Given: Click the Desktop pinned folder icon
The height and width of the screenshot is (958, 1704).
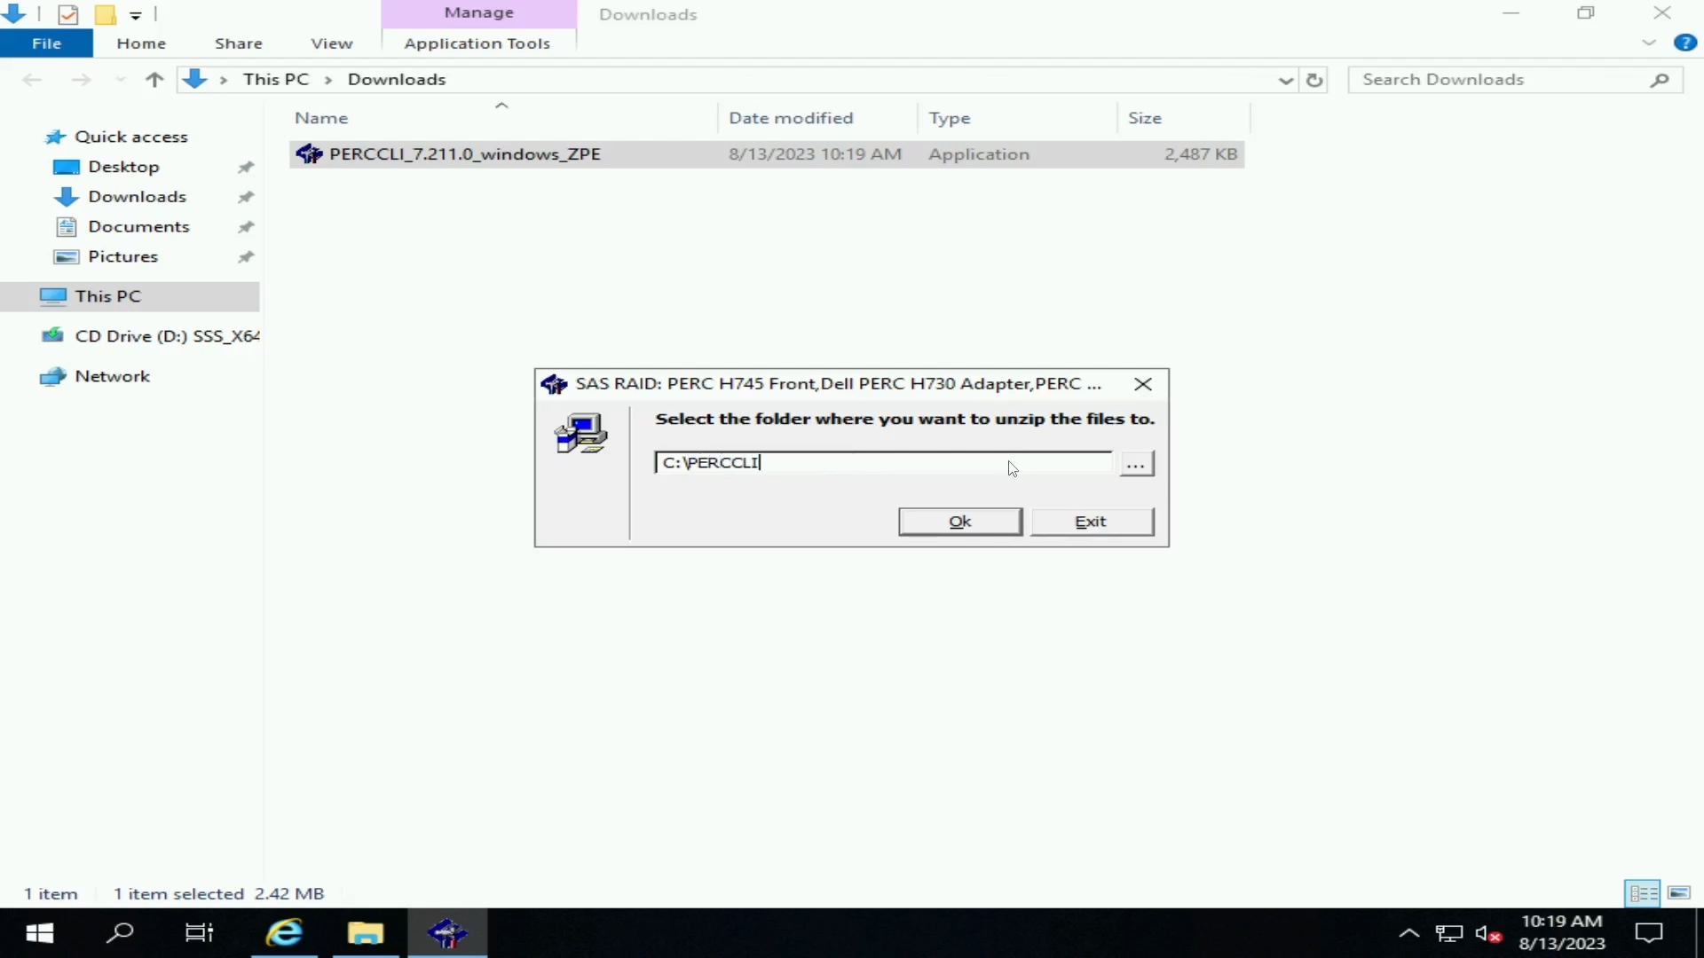Looking at the screenshot, I should click(x=65, y=166).
